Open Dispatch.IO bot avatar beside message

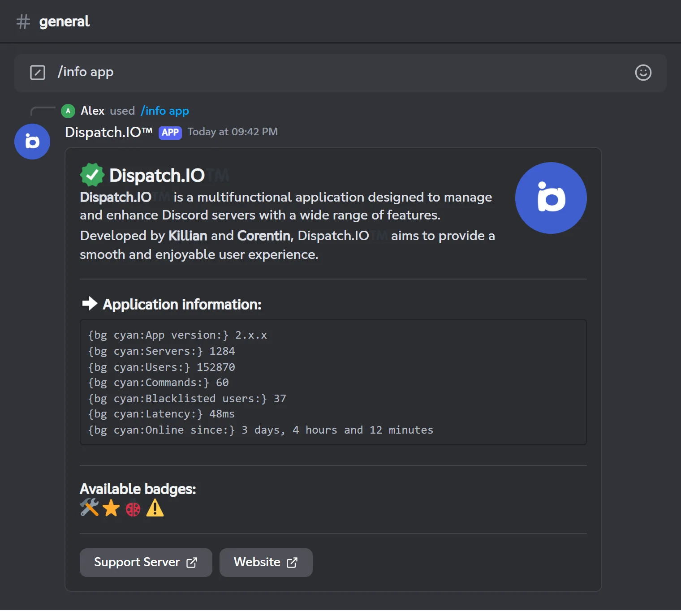pos(32,142)
